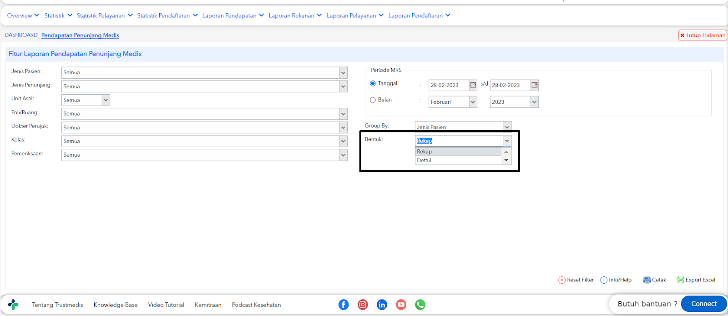The image size is (728, 316).
Task: Toggle the Bentuk dropdown arrow
Action: tap(507, 141)
